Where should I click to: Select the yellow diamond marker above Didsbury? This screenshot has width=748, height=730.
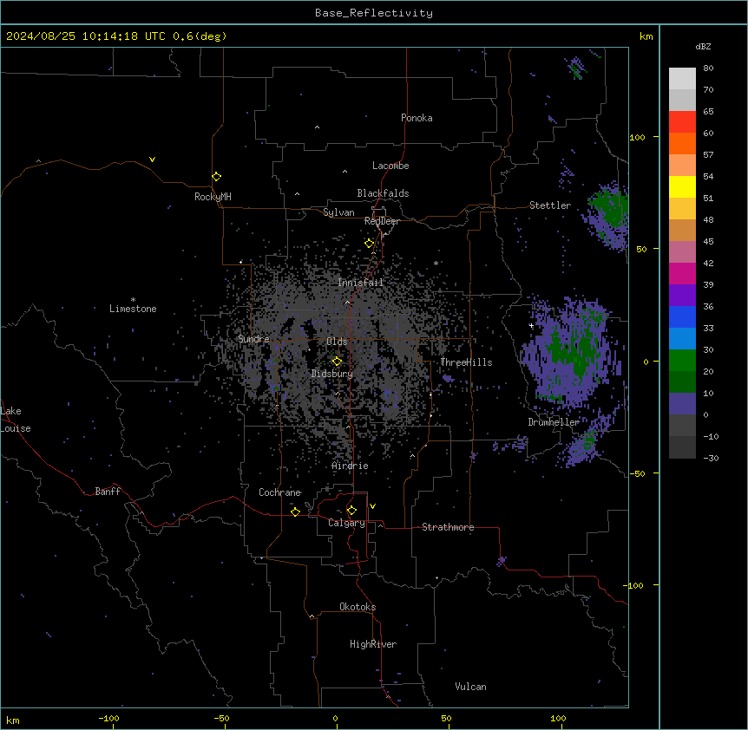tap(337, 362)
